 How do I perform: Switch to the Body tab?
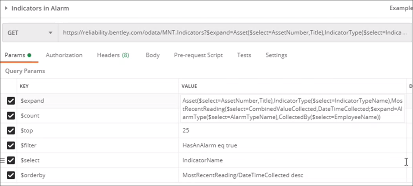coord(152,55)
